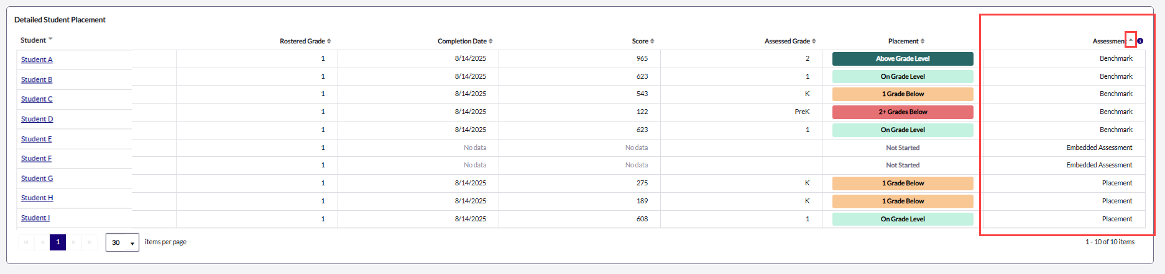
Task: Jump to the last page arrow
Action: point(90,242)
